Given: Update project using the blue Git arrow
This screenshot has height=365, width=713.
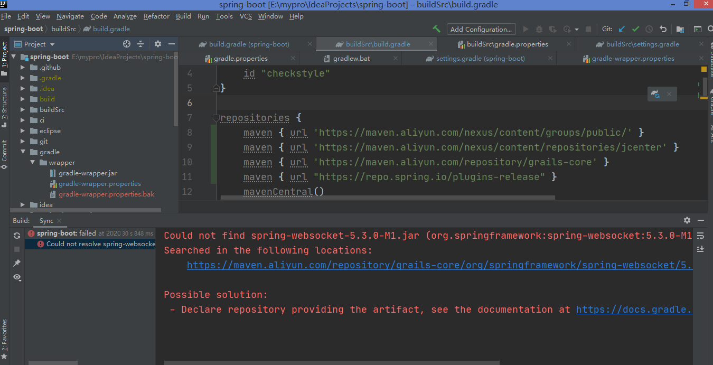Looking at the screenshot, I should pyautogui.click(x=622, y=29).
